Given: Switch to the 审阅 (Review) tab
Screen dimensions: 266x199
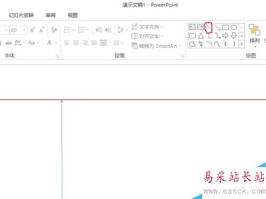Looking at the screenshot, I should [x=51, y=15].
